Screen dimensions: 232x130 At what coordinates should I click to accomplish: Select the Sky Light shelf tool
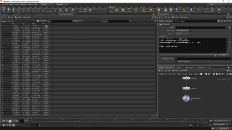click(x=166, y=10)
